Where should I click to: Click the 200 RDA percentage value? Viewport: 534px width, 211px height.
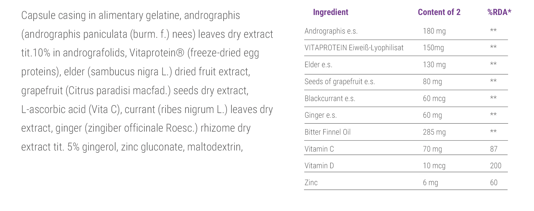(496, 166)
